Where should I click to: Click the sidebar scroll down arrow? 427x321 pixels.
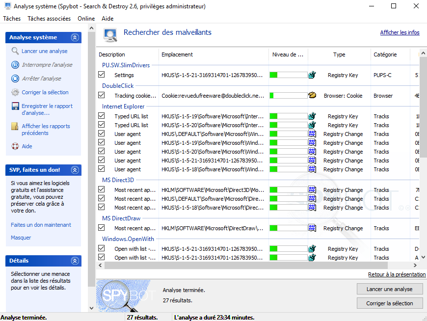(91, 308)
